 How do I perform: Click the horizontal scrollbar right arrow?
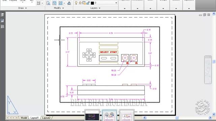coord(210,118)
